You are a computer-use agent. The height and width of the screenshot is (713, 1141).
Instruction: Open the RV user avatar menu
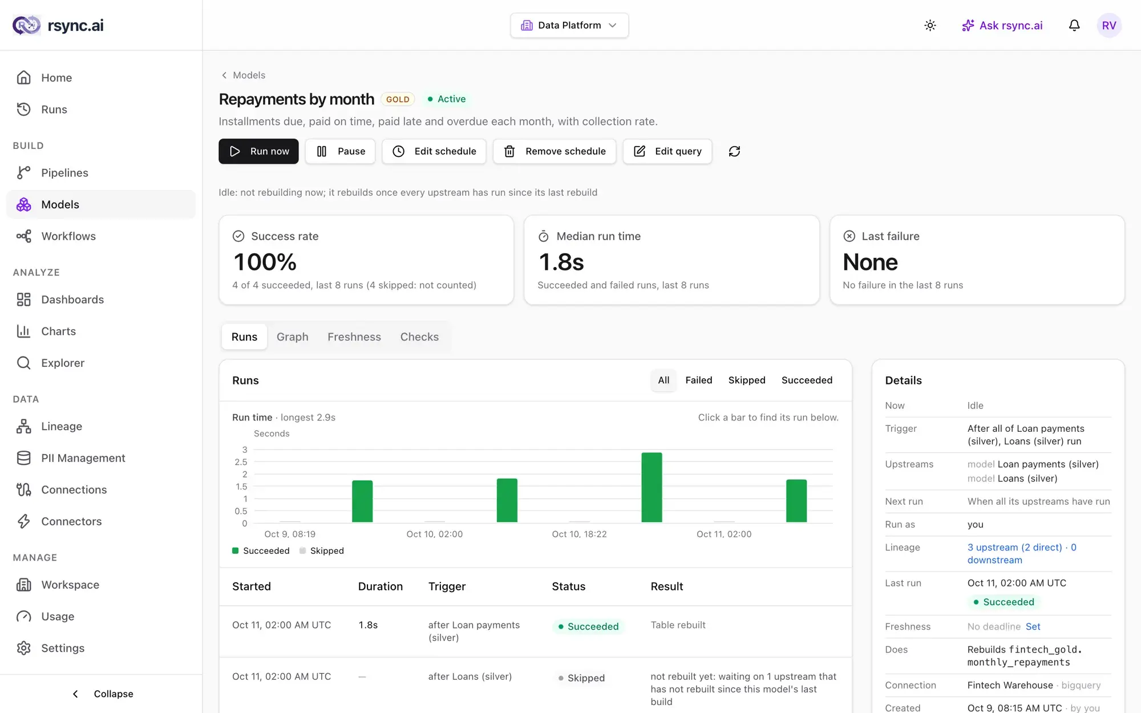pos(1109,25)
